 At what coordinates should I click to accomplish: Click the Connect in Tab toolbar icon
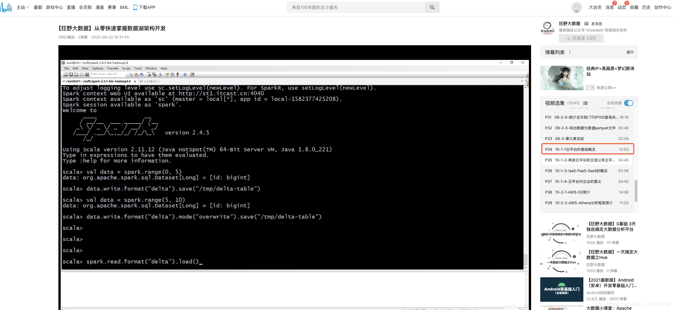(76, 74)
